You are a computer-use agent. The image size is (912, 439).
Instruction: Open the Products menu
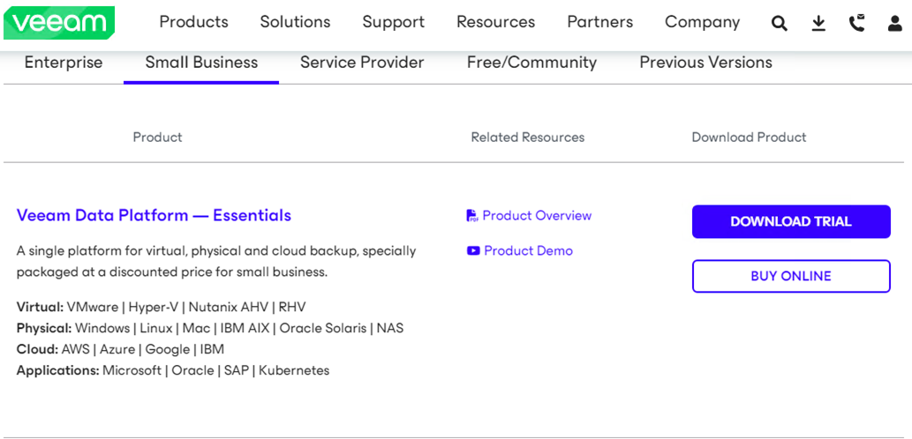coord(193,22)
